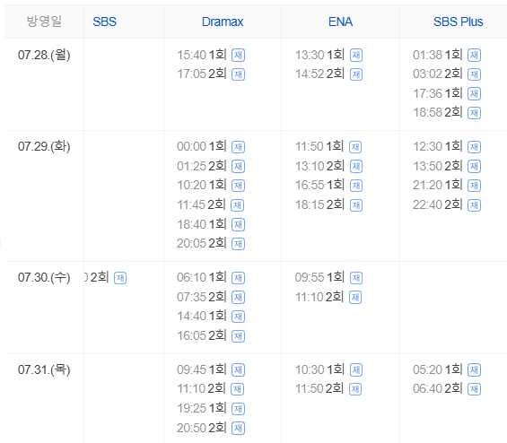Select the ENA 11:50 episode 2 entry on 07.31

pyautogui.click(x=328, y=388)
